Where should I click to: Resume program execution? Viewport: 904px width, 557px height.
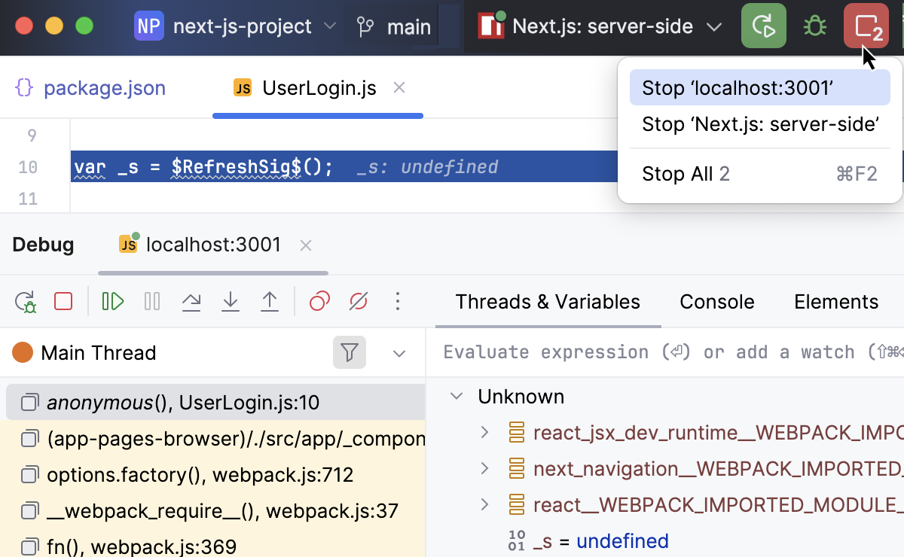(112, 300)
